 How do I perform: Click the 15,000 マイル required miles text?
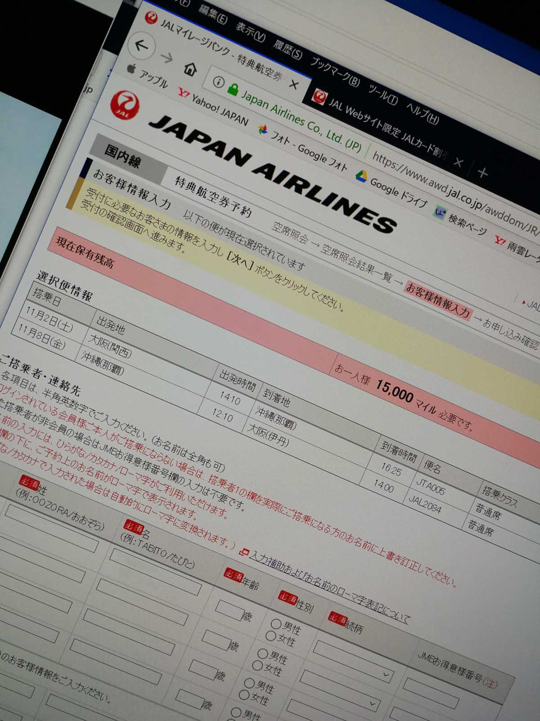[406, 398]
